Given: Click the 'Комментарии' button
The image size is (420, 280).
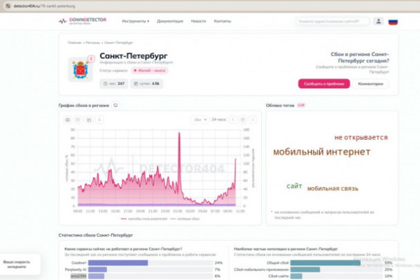Looking at the screenshot, I should coord(370,83).
